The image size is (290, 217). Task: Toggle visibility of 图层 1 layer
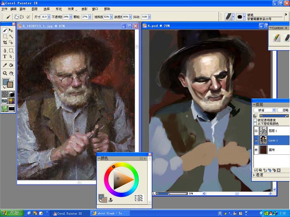tap(256, 131)
